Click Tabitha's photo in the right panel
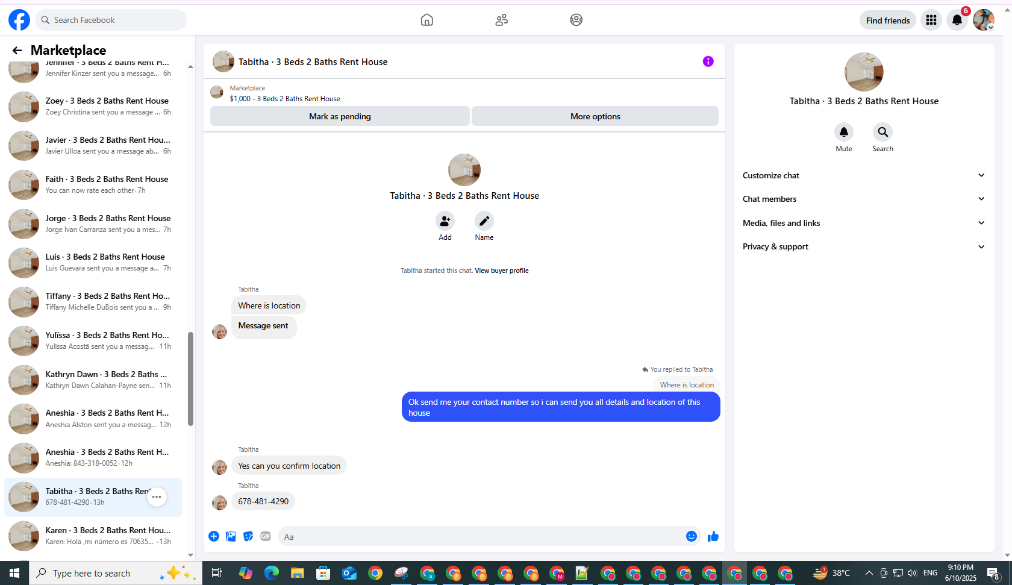This screenshot has width=1012, height=585. tap(864, 72)
